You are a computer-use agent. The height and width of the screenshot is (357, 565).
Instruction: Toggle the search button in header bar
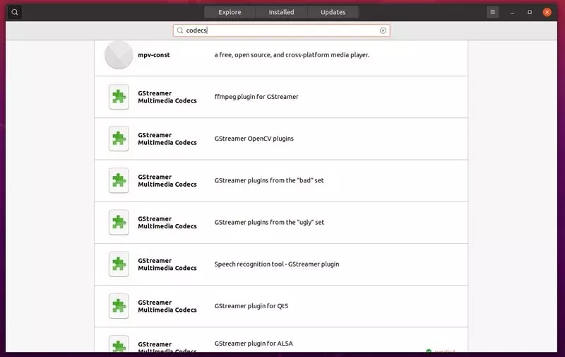(14, 12)
